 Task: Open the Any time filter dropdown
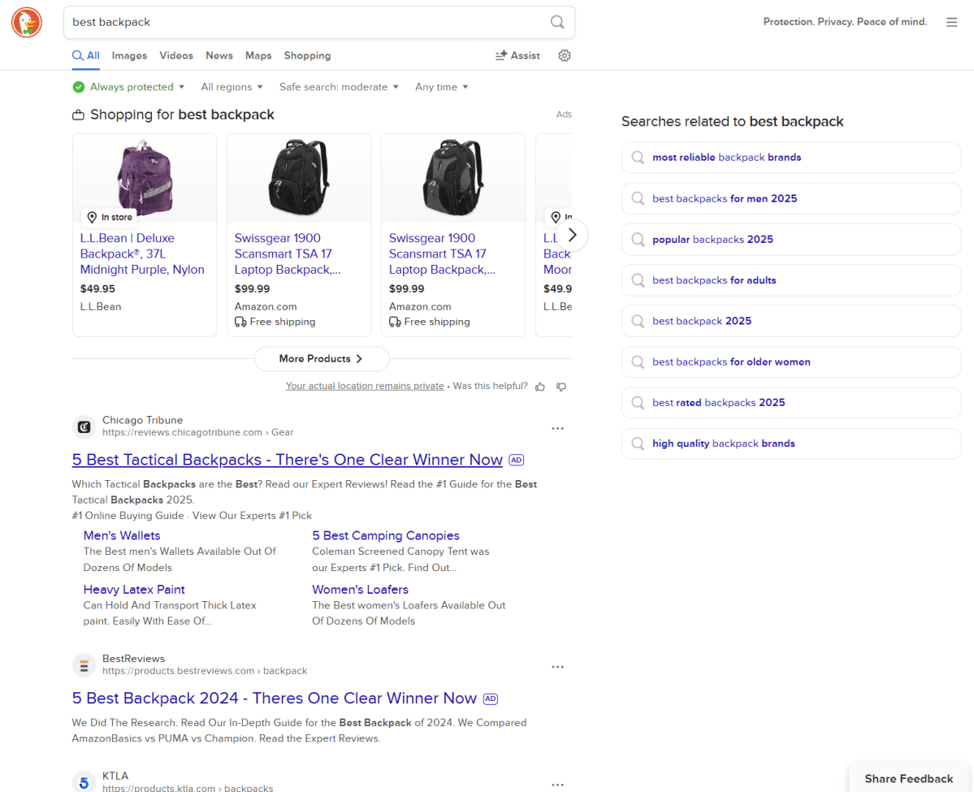(x=441, y=86)
